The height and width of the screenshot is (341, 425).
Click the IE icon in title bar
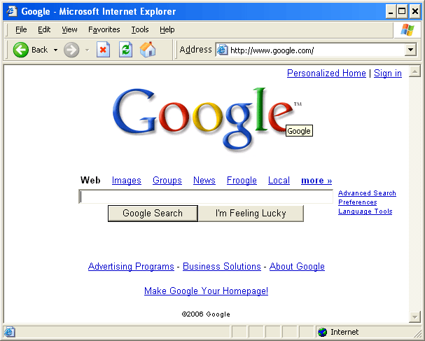click(x=12, y=11)
